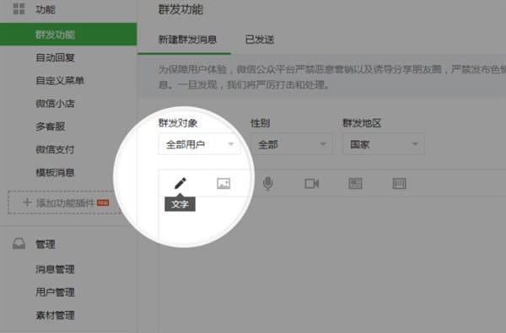The width and height of the screenshot is (506, 333).
Task: Open 消息管理 in the sidebar
Action: pos(55,269)
